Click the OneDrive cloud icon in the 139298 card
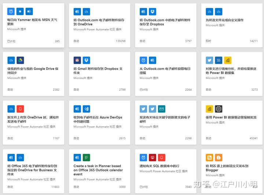Image resolution: width=264 pixels, height=195 pixels. click(86, 12)
